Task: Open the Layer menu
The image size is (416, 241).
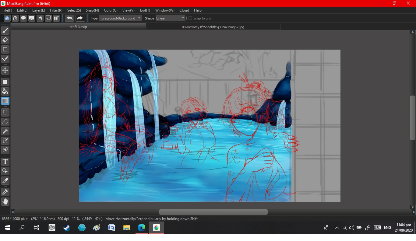Action: [39, 10]
